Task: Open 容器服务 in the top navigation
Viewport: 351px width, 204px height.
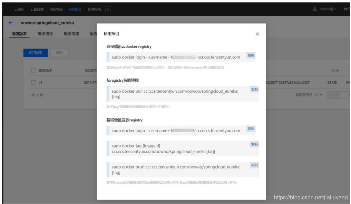Action: [x=75, y=9]
